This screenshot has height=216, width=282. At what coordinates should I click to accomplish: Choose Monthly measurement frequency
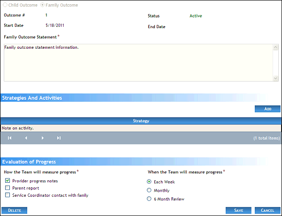click(x=149, y=190)
